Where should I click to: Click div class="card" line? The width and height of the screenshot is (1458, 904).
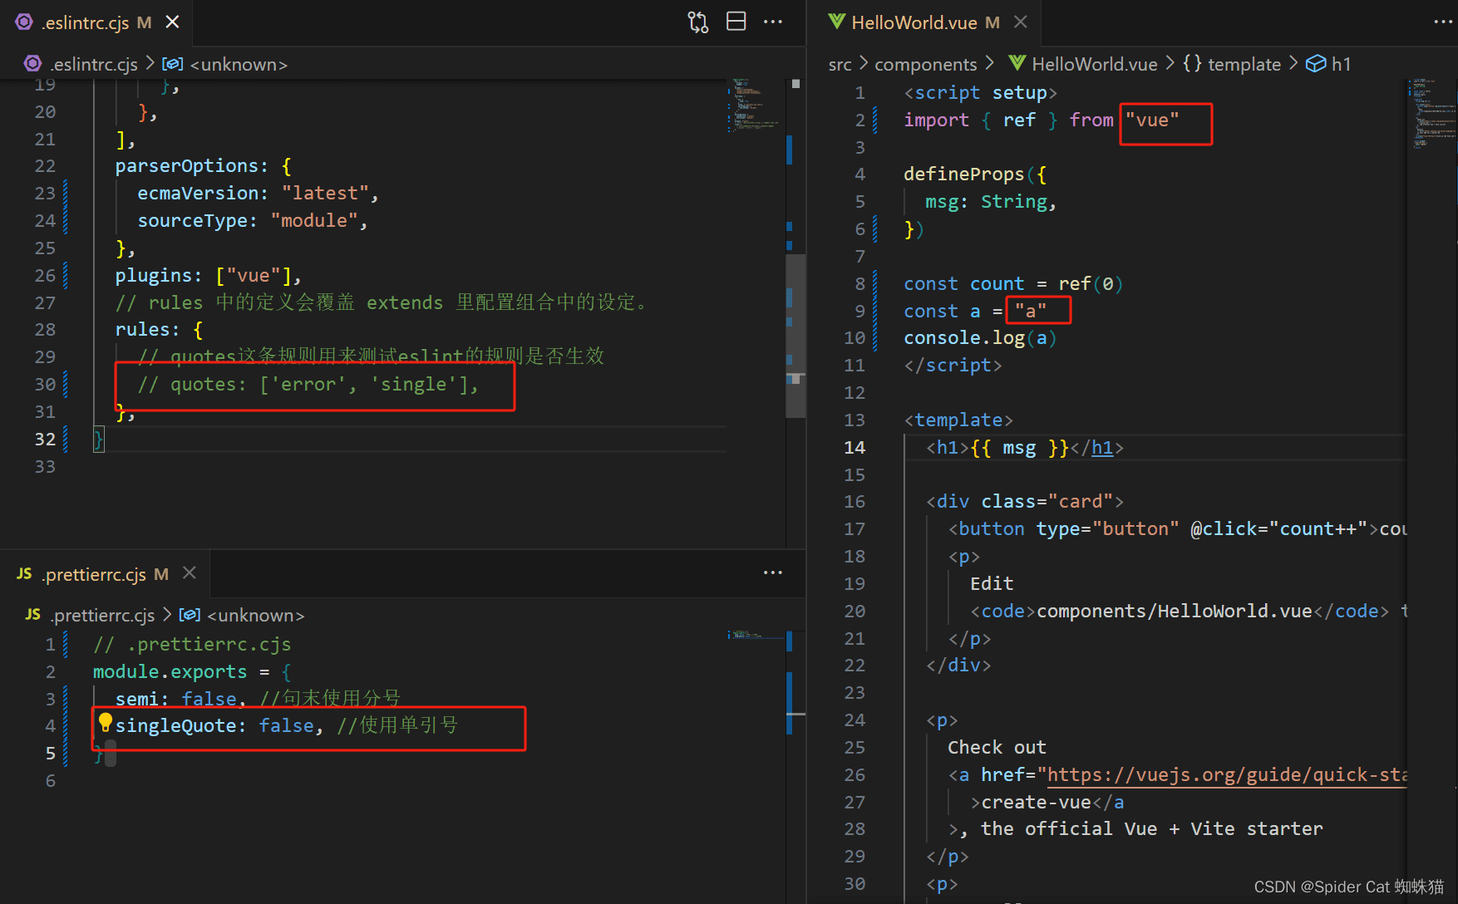pos(1025,502)
